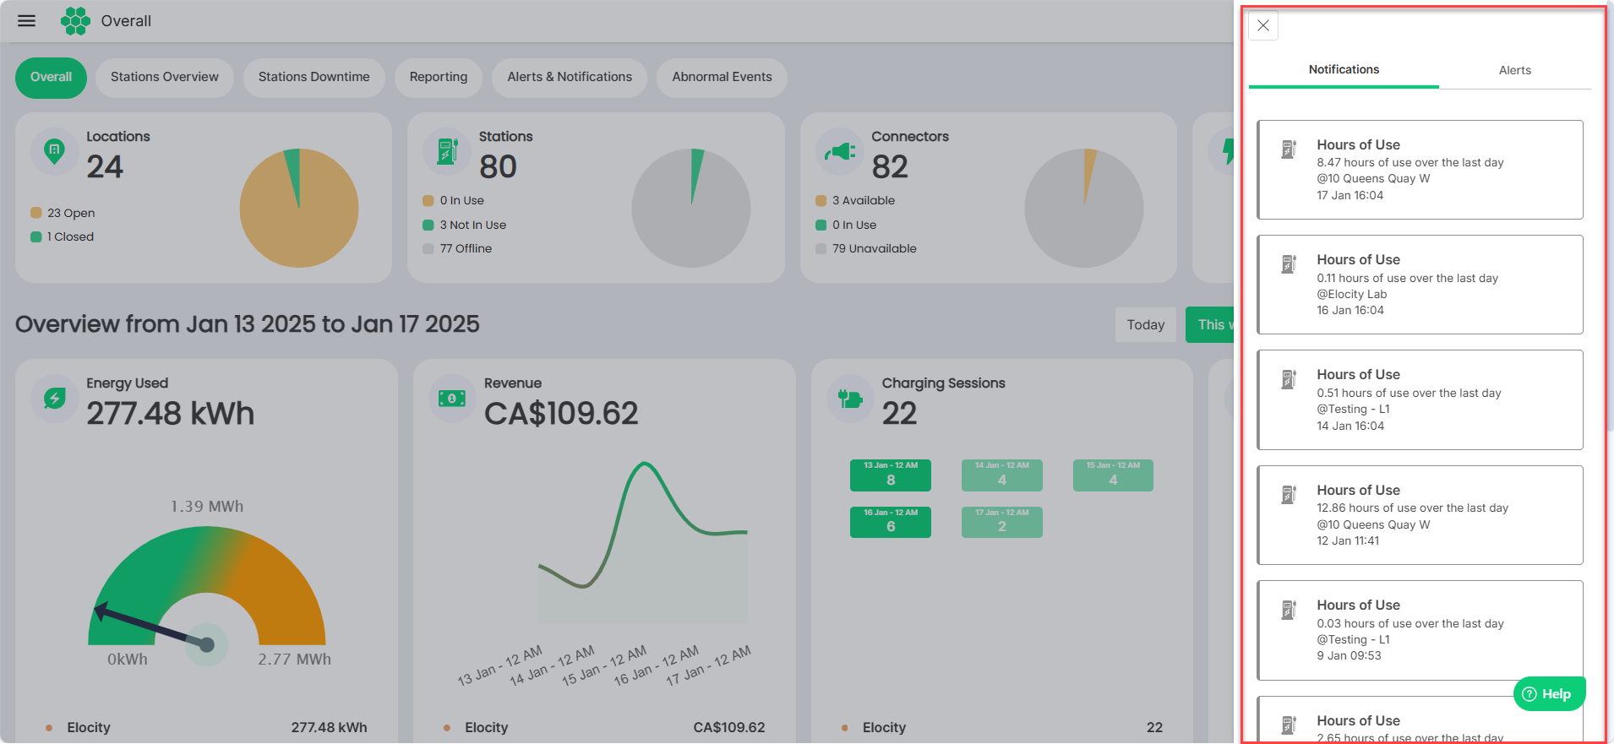Click station icon on 16 Jan 16:04 notification
Image resolution: width=1614 pixels, height=744 pixels.
(1289, 264)
